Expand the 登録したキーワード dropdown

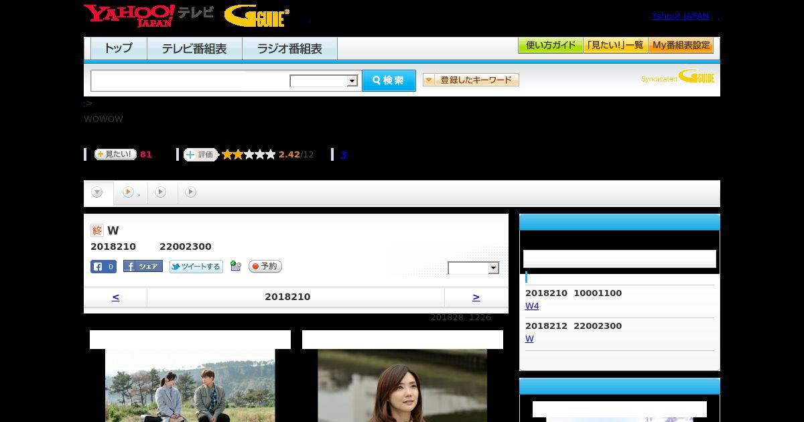click(x=471, y=80)
